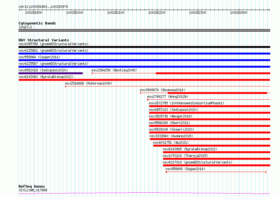Image resolution: width=279 pixels, height=197 pixels.
Task: Click the 12q23.1 band label
Action: click(25, 27)
